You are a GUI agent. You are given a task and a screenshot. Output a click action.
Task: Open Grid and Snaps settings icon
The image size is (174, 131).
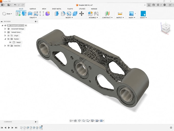[x=97, y=121]
